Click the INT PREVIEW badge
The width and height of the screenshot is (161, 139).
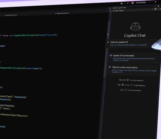click(141, 3)
